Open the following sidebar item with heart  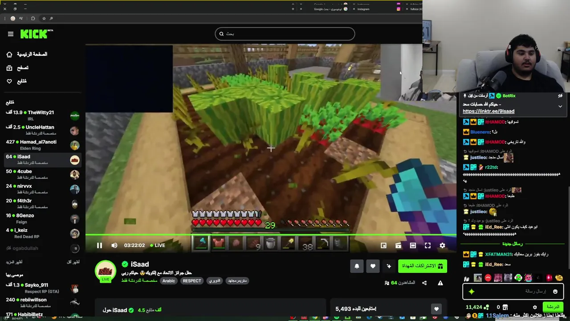(17, 81)
